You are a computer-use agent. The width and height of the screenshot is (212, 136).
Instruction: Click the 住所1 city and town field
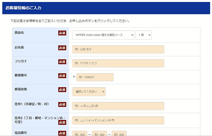(118, 106)
